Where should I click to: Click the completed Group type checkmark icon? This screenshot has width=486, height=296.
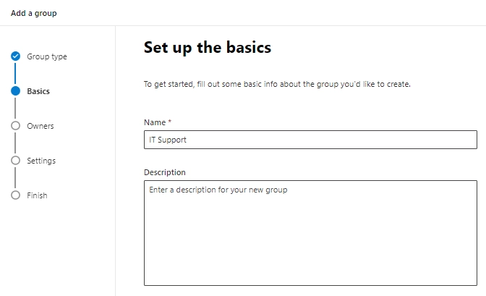pyautogui.click(x=15, y=56)
